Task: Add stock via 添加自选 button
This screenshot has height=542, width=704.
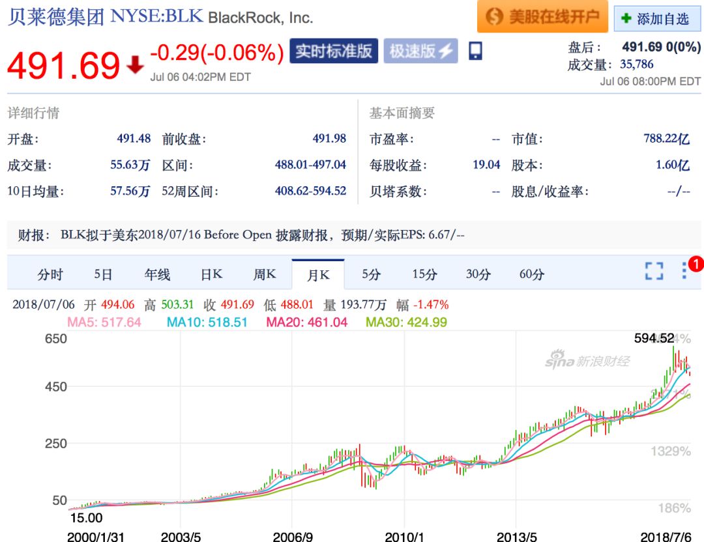Action: point(656,18)
